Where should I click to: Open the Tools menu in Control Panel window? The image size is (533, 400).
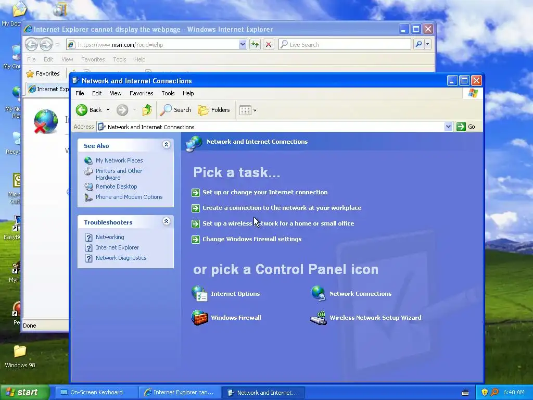tap(168, 93)
